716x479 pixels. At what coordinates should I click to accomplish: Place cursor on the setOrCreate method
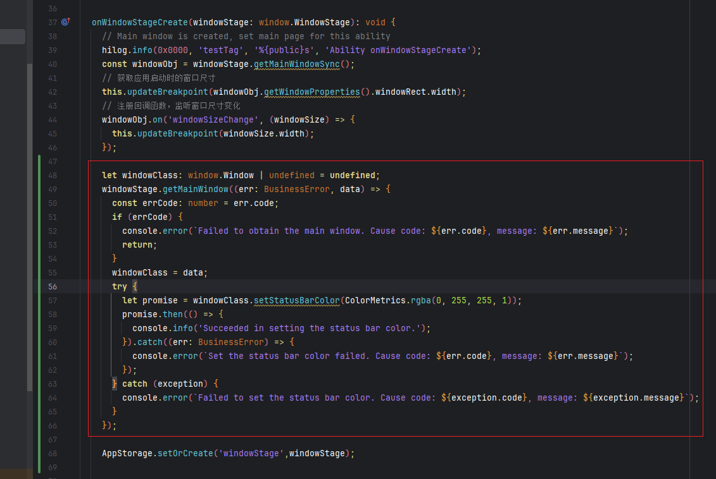point(185,453)
